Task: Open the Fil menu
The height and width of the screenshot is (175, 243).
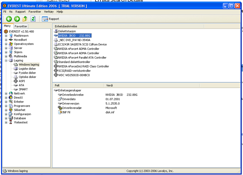Action: coord(5,11)
